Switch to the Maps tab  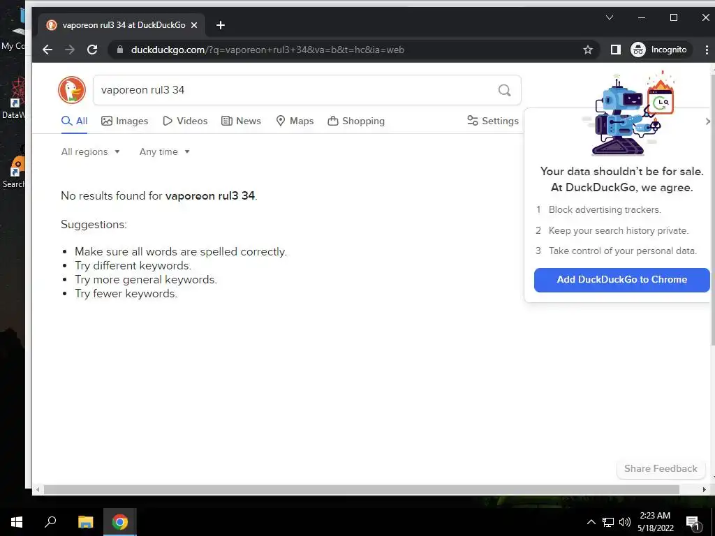click(295, 121)
